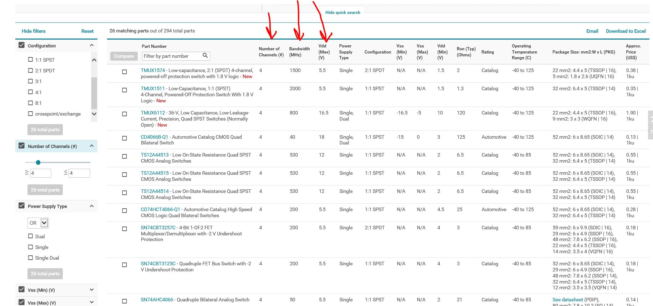This screenshot has height=306, width=653.
Task: Check the Single power supply option
Action: tap(30, 247)
